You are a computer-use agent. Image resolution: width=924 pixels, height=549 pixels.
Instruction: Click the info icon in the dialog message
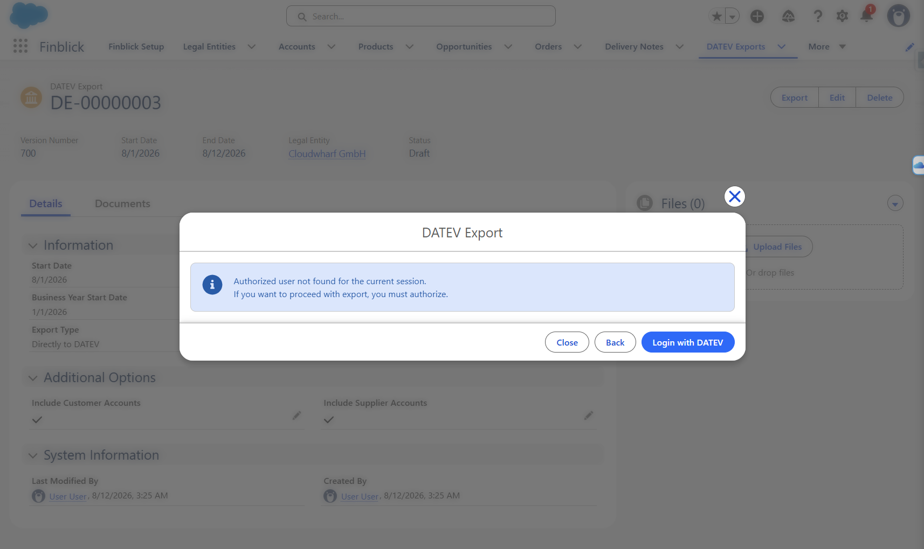click(212, 285)
